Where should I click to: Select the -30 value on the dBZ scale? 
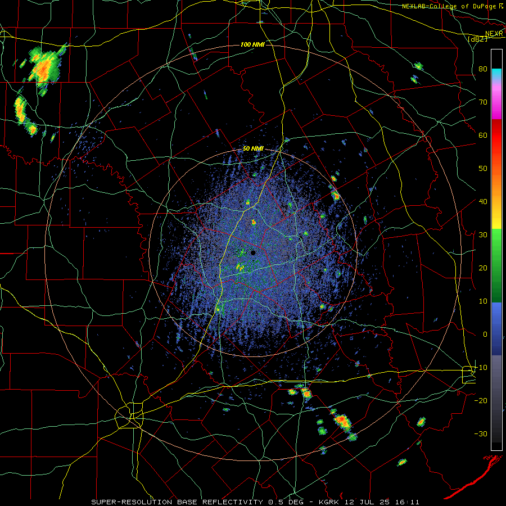[x=481, y=433]
